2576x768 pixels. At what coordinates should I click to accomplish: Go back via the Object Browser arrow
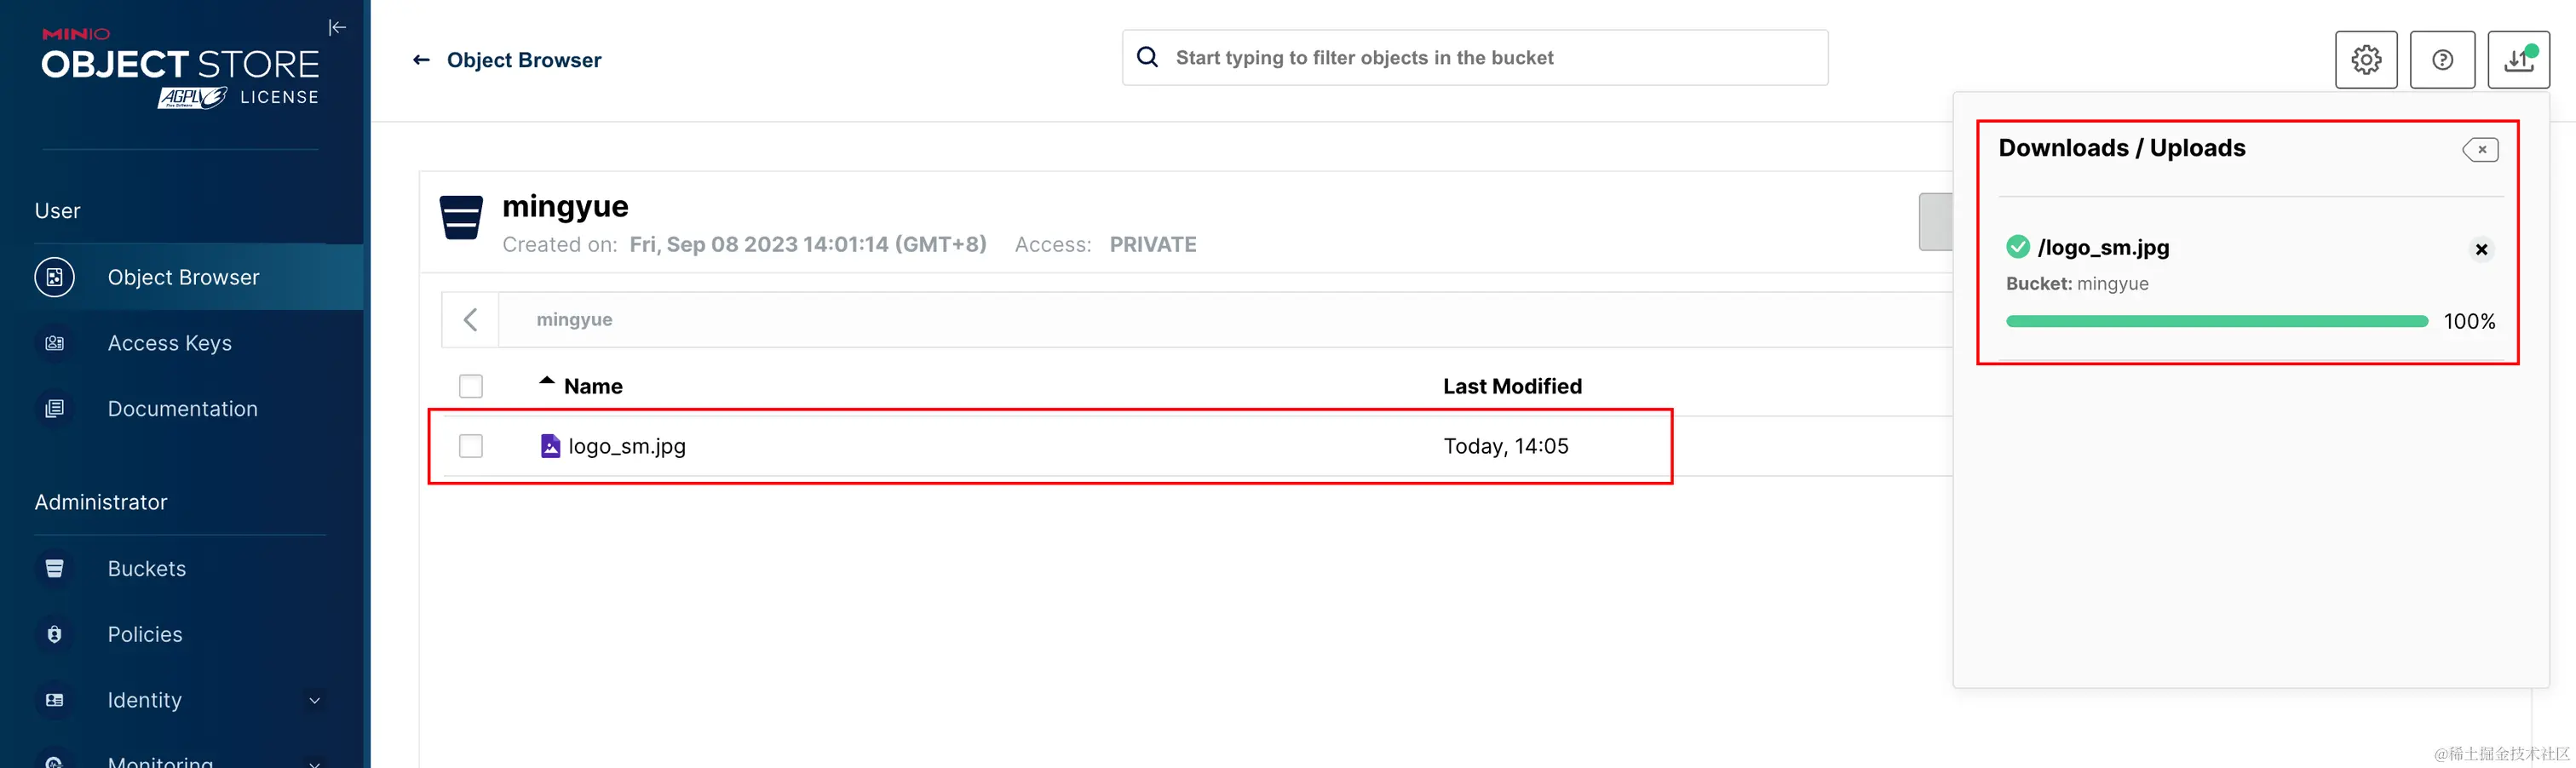point(421,60)
